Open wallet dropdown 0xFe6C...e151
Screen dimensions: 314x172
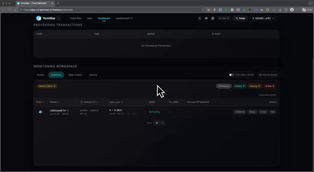[263, 18]
